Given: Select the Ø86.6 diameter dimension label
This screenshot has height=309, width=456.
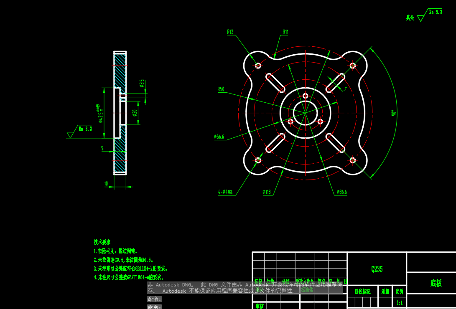Looking at the screenshot, I should tap(342, 192).
